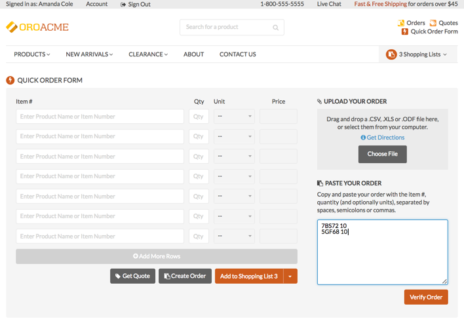
Task: Click inside the Paste Your Order textarea
Action: point(382,252)
